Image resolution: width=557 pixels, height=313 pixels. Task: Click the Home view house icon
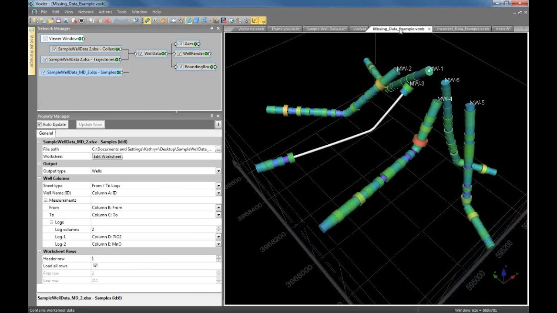[x=181, y=20]
